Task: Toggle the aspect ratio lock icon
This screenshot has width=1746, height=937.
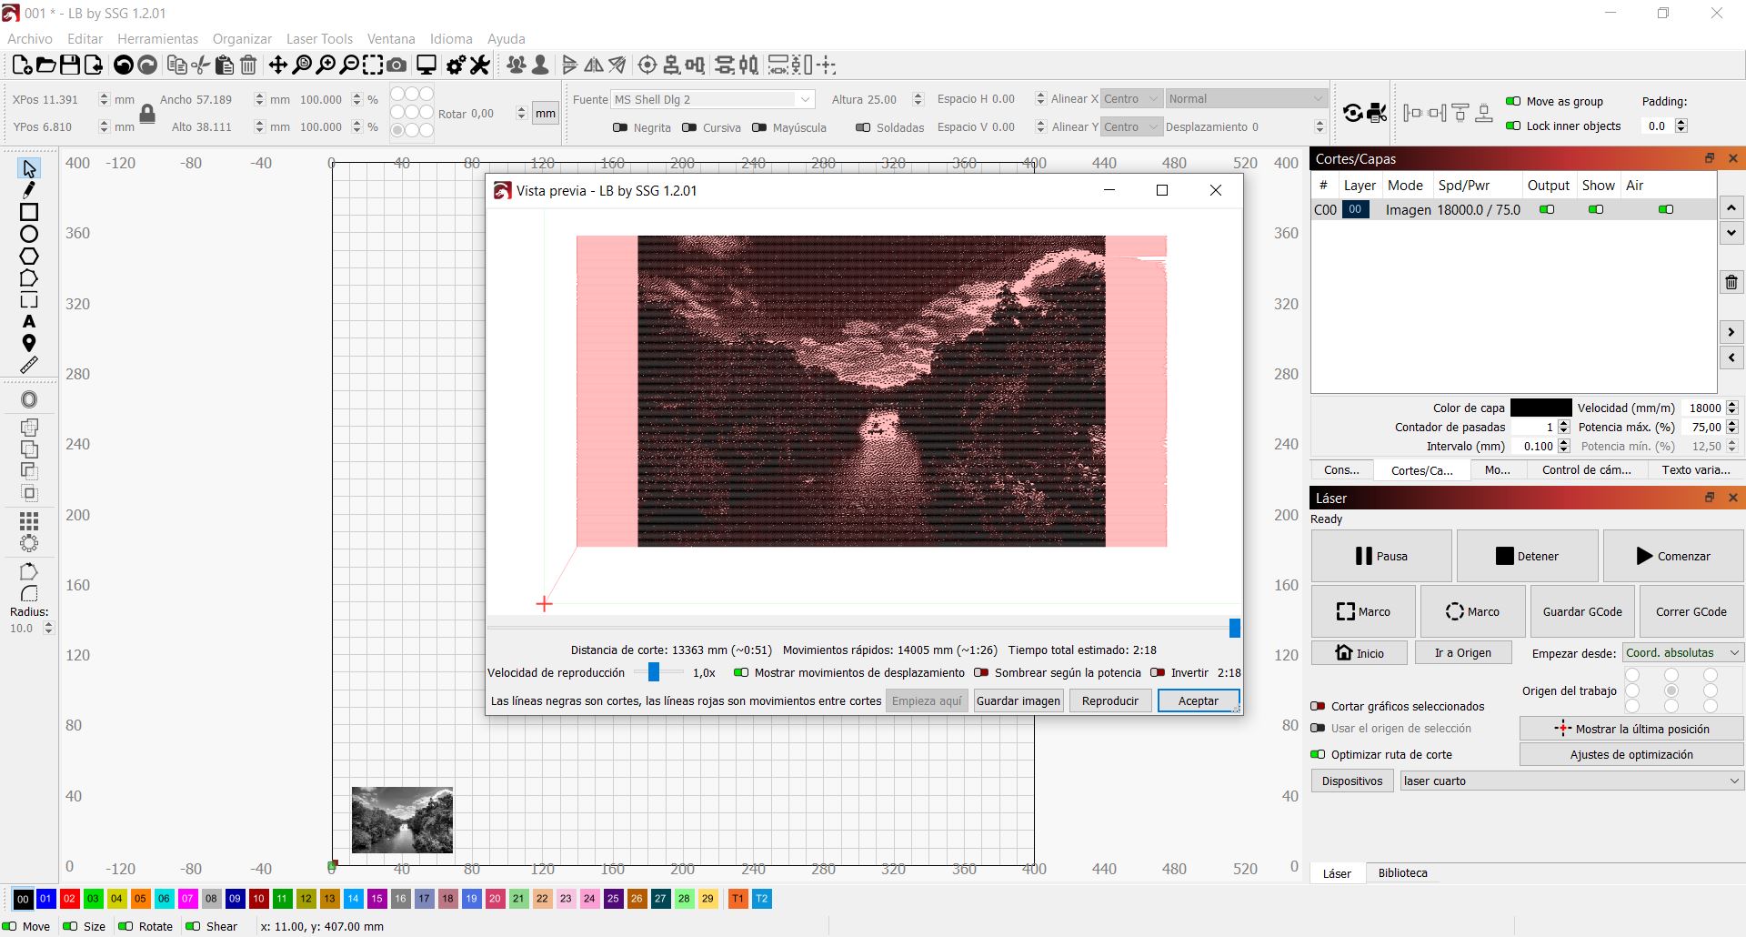Action: [x=147, y=114]
